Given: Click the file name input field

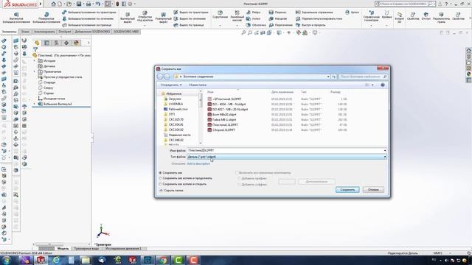Looking at the screenshot, I should [285, 150].
